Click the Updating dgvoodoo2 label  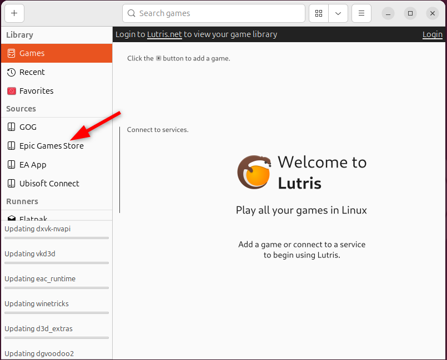pyautogui.click(x=39, y=353)
